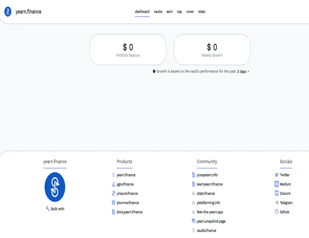309x238 pixels.
Task: Open the 3 days period dropdown
Action: pyautogui.click(x=243, y=71)
